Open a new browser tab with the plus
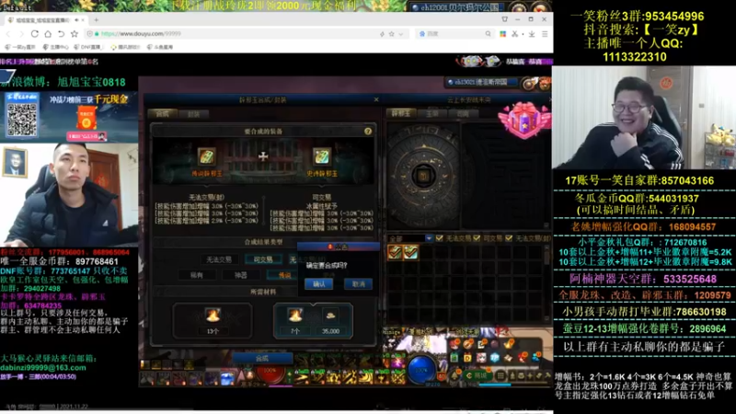736x414 pixels. tap(96, 20)
